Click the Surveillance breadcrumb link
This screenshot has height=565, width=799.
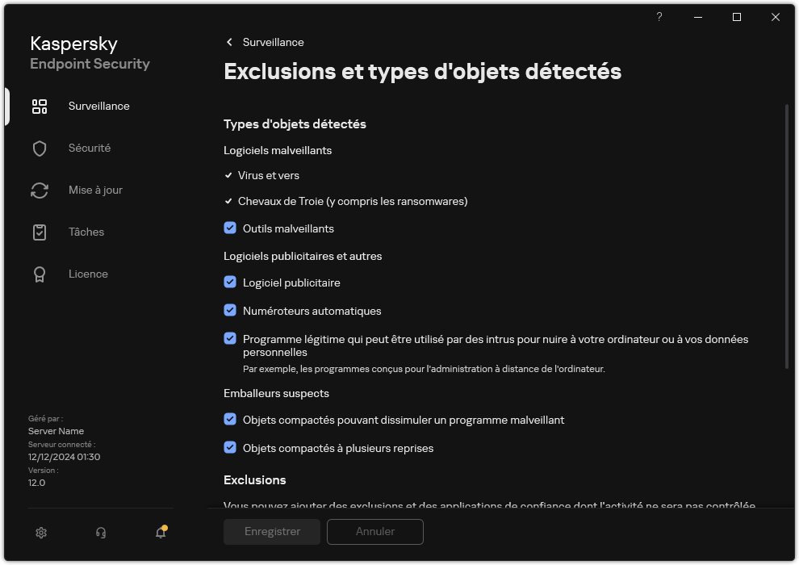pyautogui.click(x=273, y=42)
